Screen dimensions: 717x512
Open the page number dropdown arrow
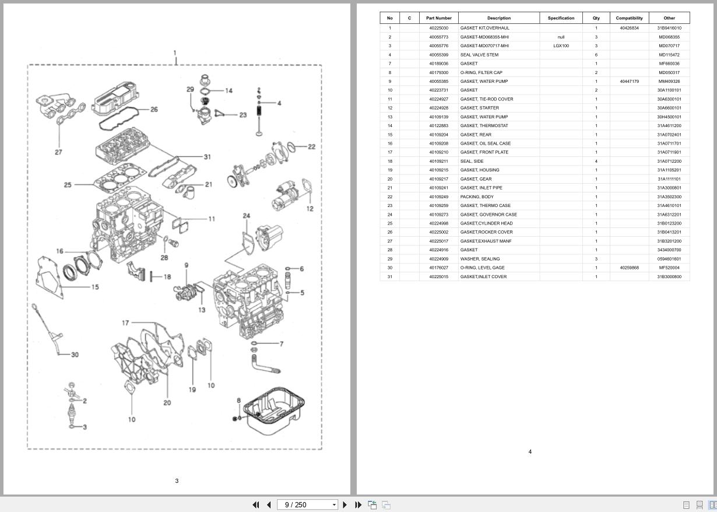tap(334, 505)
